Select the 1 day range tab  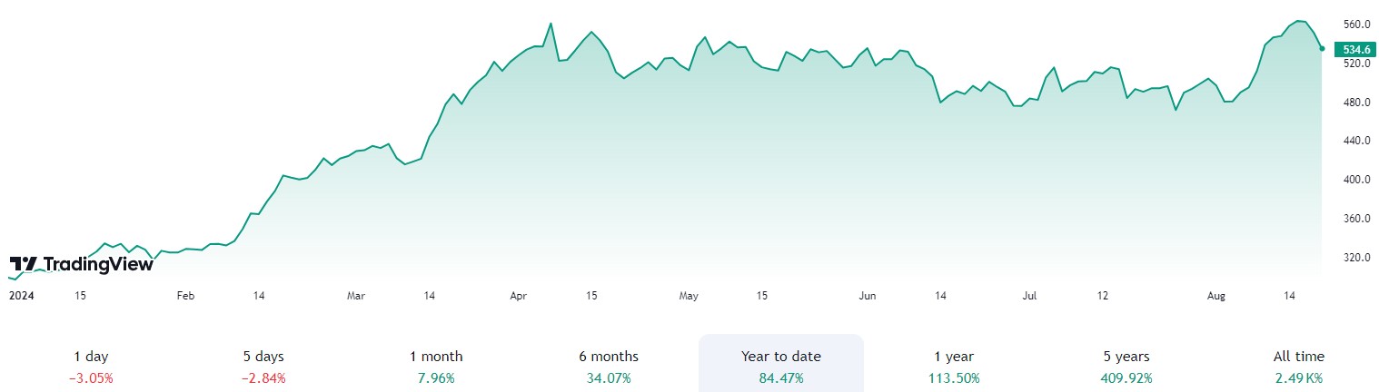[x=91, y=367]
